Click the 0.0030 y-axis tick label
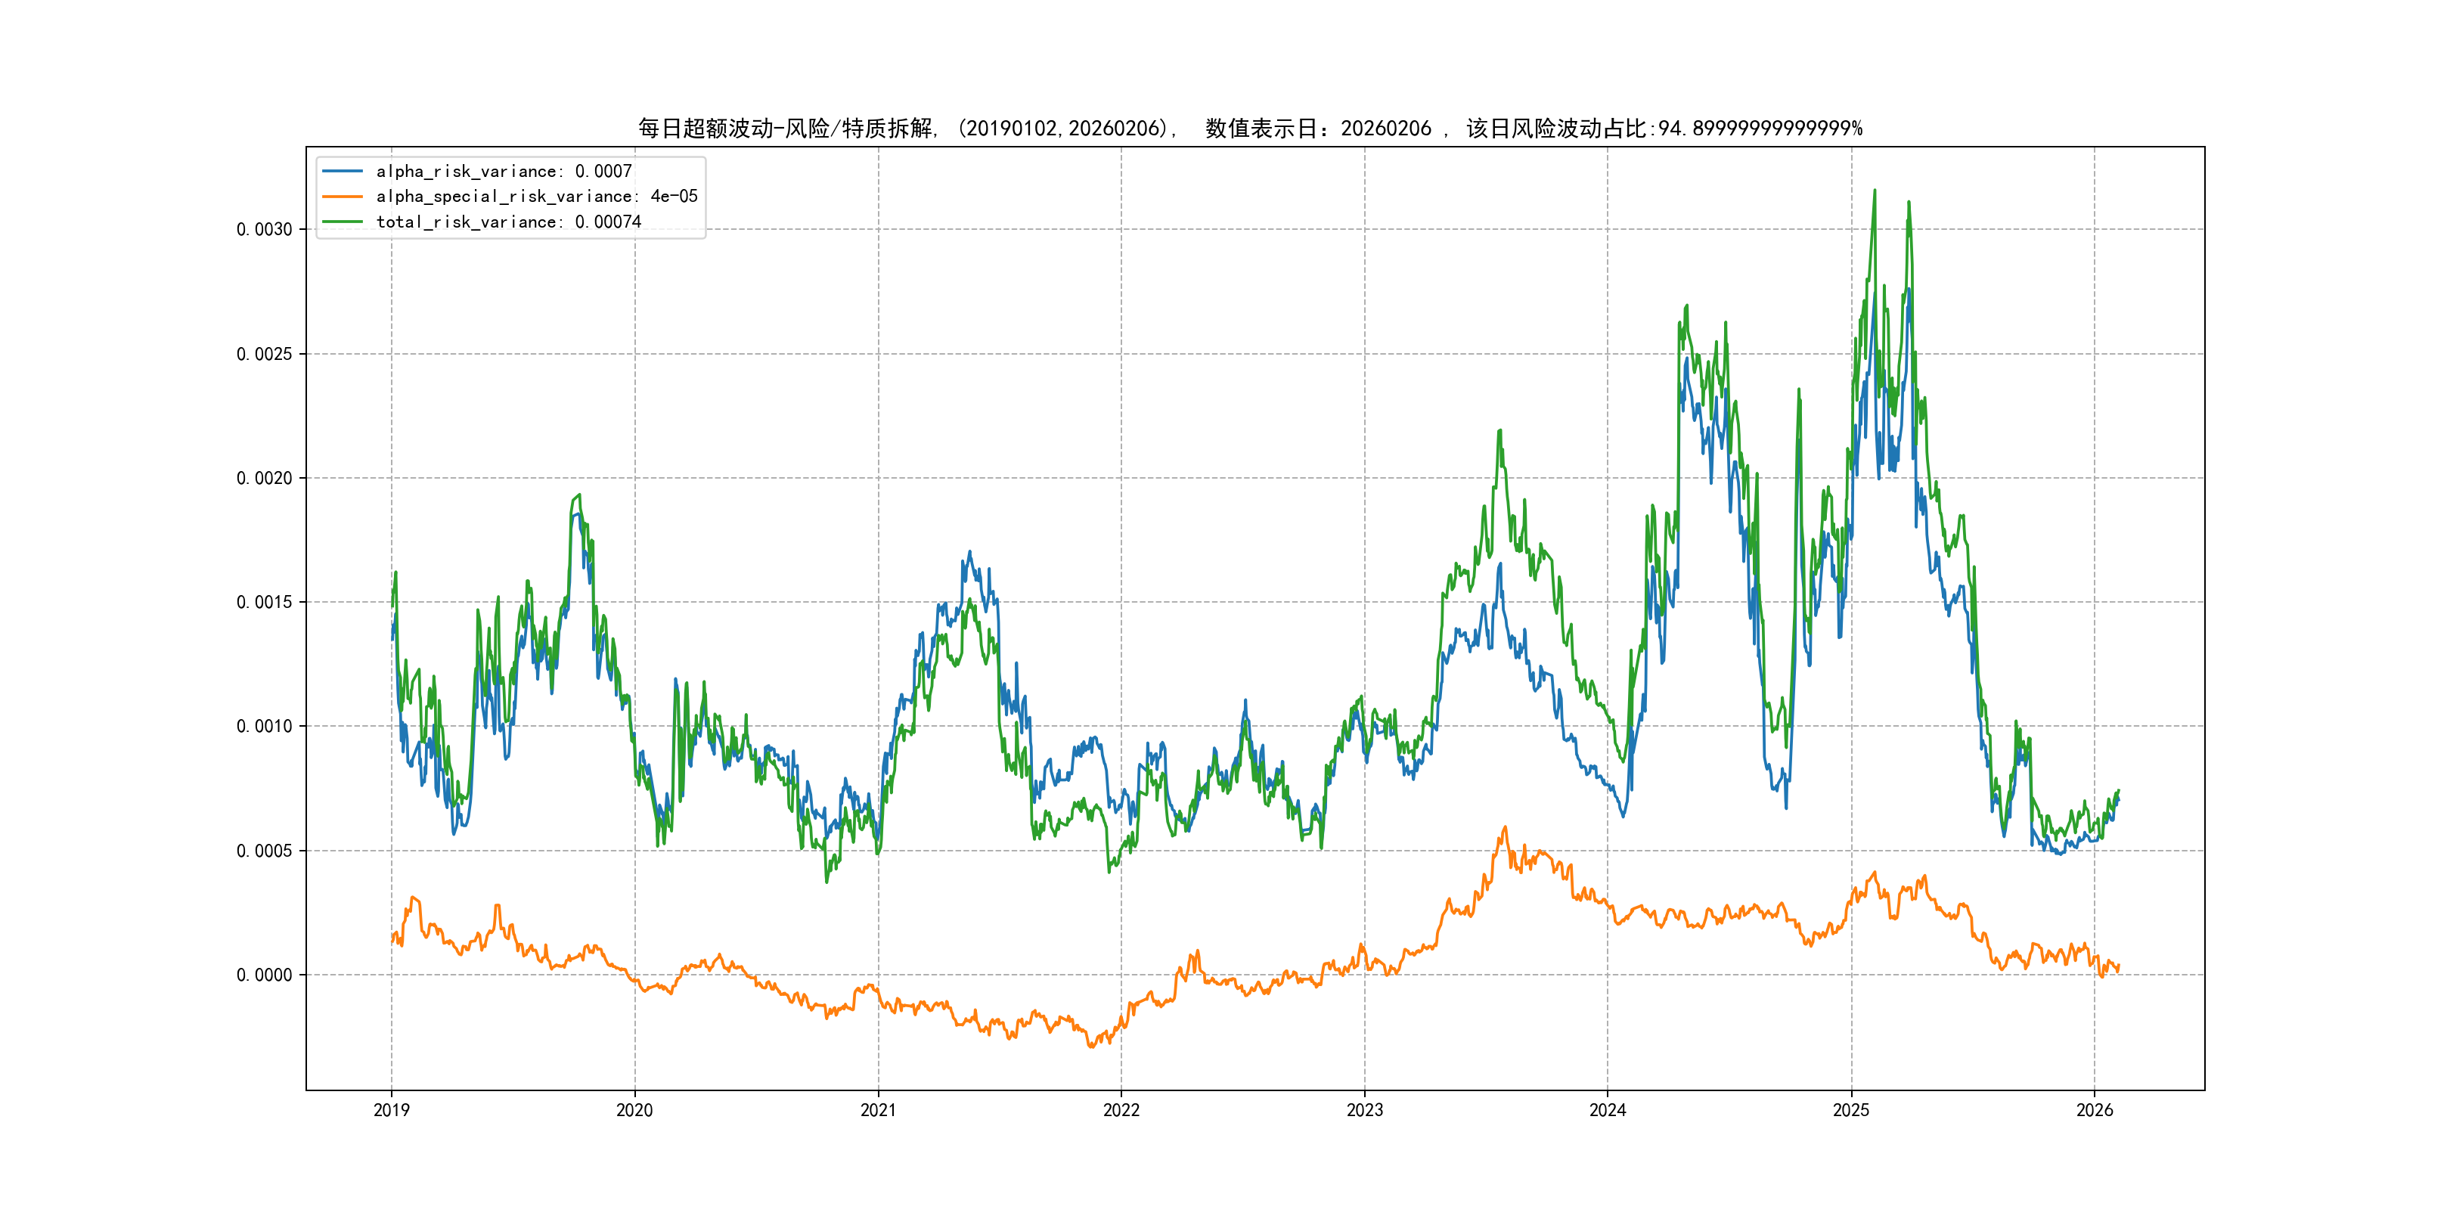 point(265,229)
